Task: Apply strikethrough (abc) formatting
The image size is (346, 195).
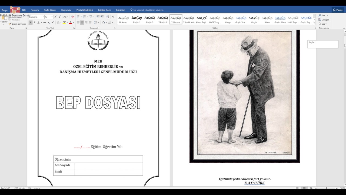Action: tap(45, 22)
